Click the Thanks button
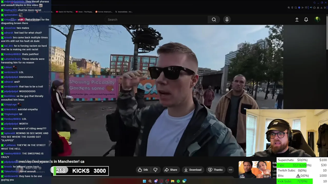 pyautogui.click(x=215, y=170)
